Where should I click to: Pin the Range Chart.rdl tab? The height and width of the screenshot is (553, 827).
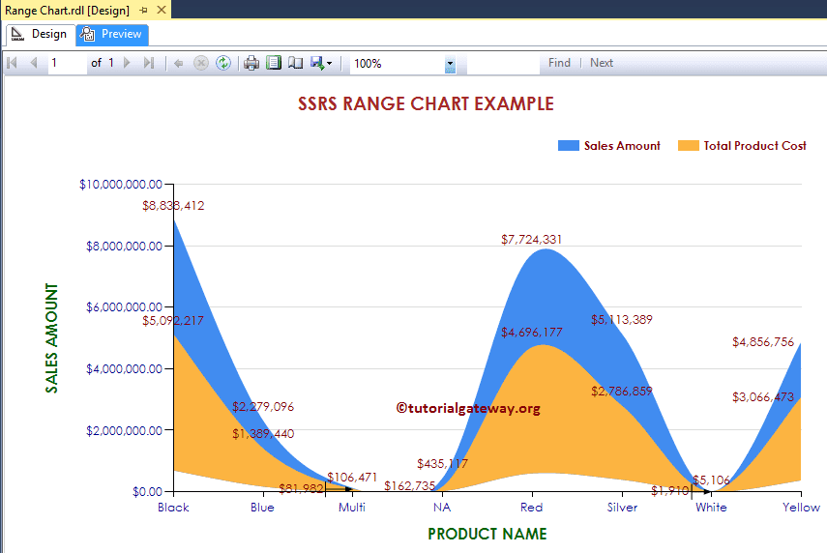(143, 10)
